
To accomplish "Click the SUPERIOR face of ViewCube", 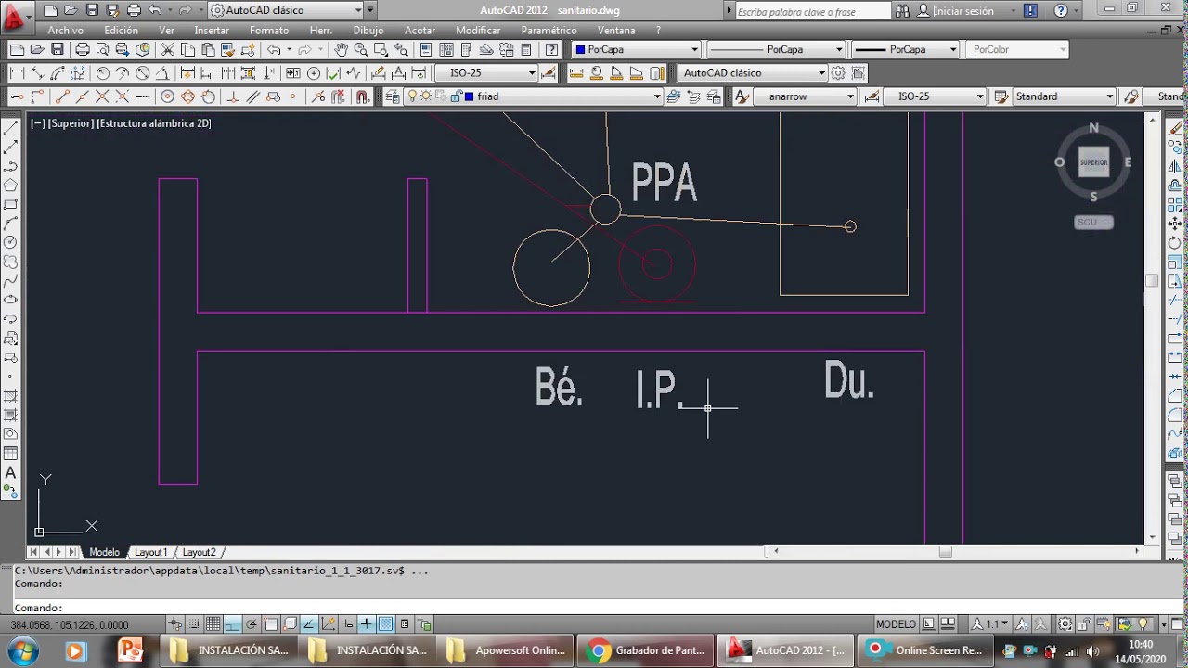I will click(x=1093, y=162).
